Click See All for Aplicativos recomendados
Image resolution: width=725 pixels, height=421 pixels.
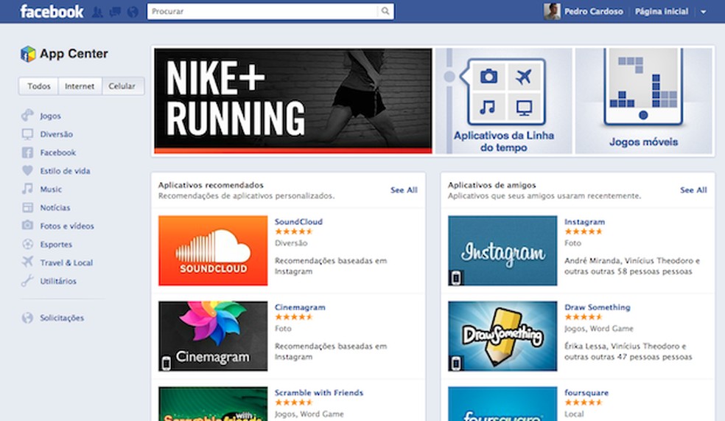tap(404, 189)
